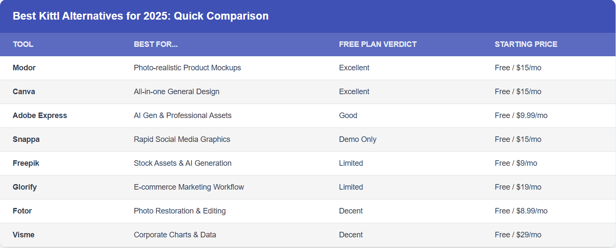Image resolution: width=616 pixels, height=248 pixels.
Task: Click the "Good" verdict for Adobe Express
Action: click(348, 115)
